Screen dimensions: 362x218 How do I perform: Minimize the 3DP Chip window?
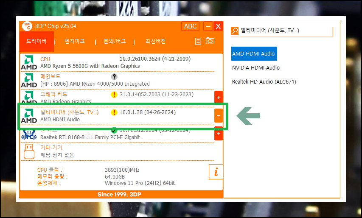coord(208,26)
